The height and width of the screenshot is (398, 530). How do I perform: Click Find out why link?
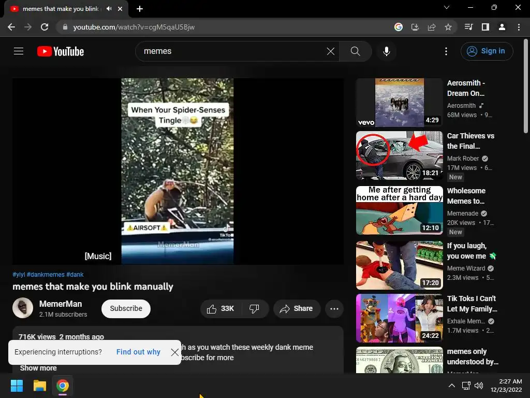pyautogui.click(x=138, y=352)
